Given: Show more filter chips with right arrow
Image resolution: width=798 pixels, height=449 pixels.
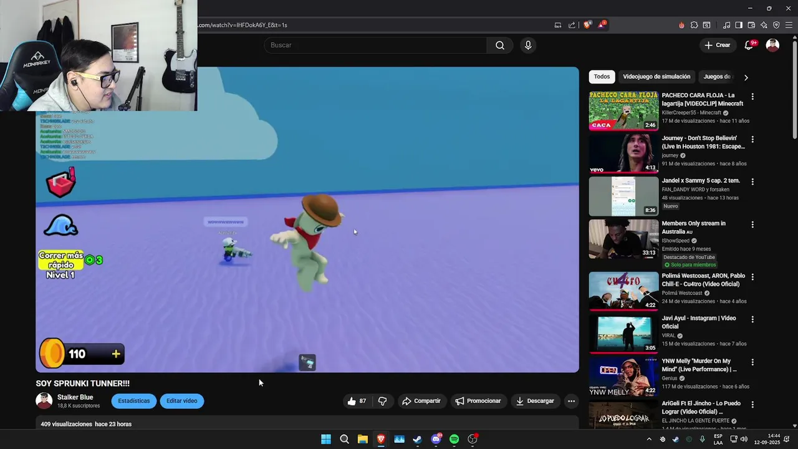Looking at the screenshot, I should (x=746, y=77).
